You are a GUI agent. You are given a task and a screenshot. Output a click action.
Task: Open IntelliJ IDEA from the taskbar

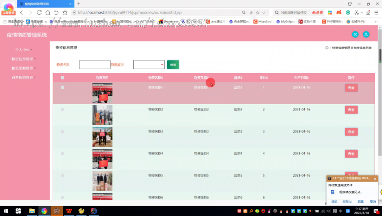[x=94, y=211]
